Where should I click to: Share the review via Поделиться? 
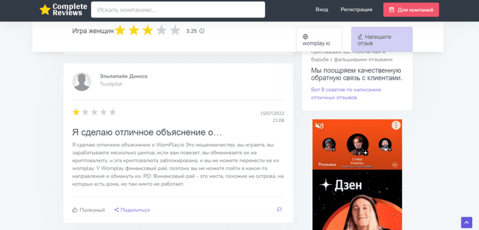click(132, 210)
